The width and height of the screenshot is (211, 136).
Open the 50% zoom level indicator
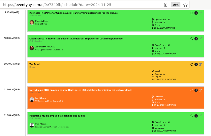pyautogui.click(x=175, y=5)
